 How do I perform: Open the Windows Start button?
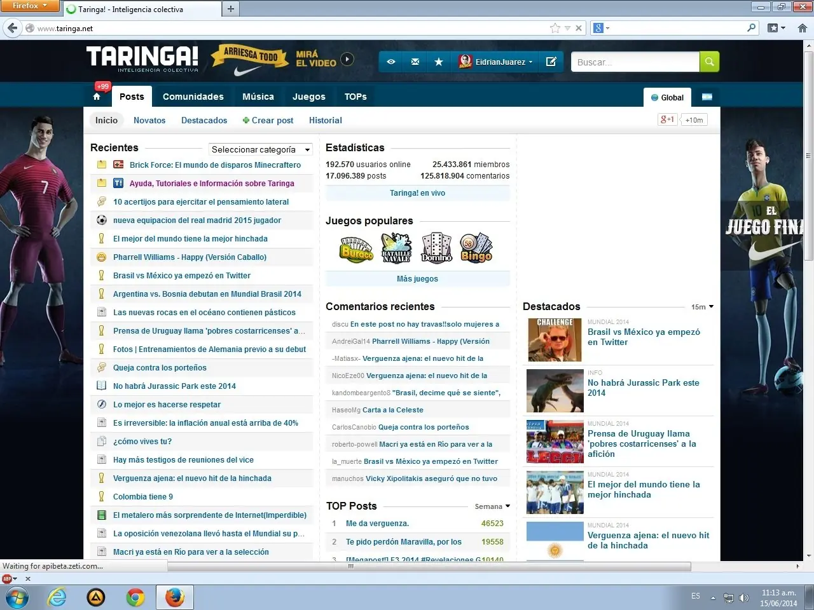pos(17,598)
